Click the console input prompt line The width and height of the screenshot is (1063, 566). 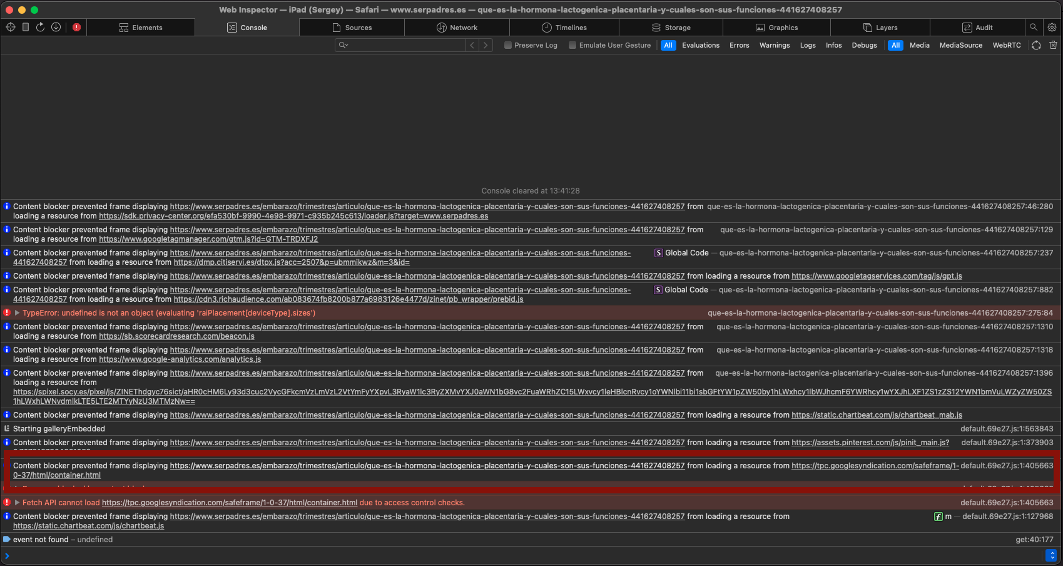[526, 555]
